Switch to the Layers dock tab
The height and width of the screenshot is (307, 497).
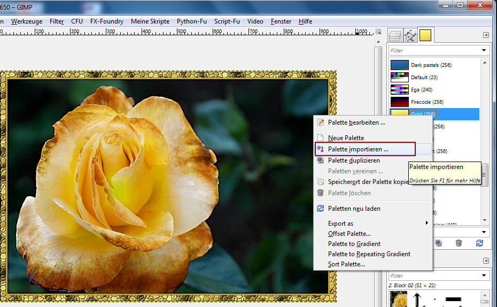click(395, 35)
